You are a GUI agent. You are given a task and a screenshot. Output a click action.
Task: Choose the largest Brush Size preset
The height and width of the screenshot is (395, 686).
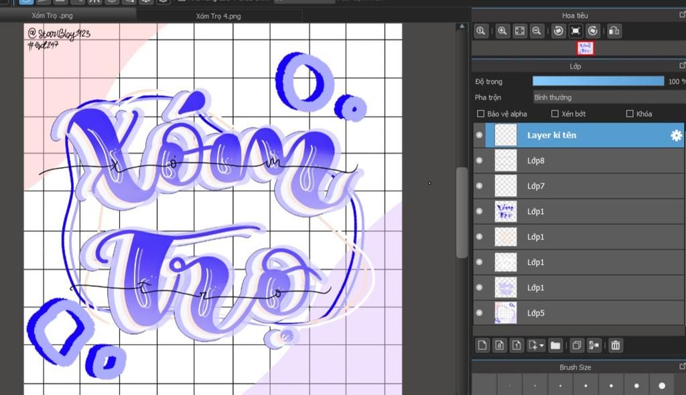pyautogui.click(x=662, y=386)
